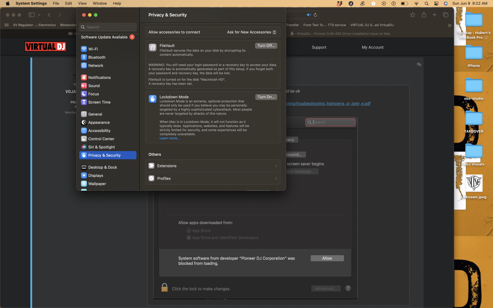Click Safari Share button
The image size is (493, 308).
click(x=424, y=15)
